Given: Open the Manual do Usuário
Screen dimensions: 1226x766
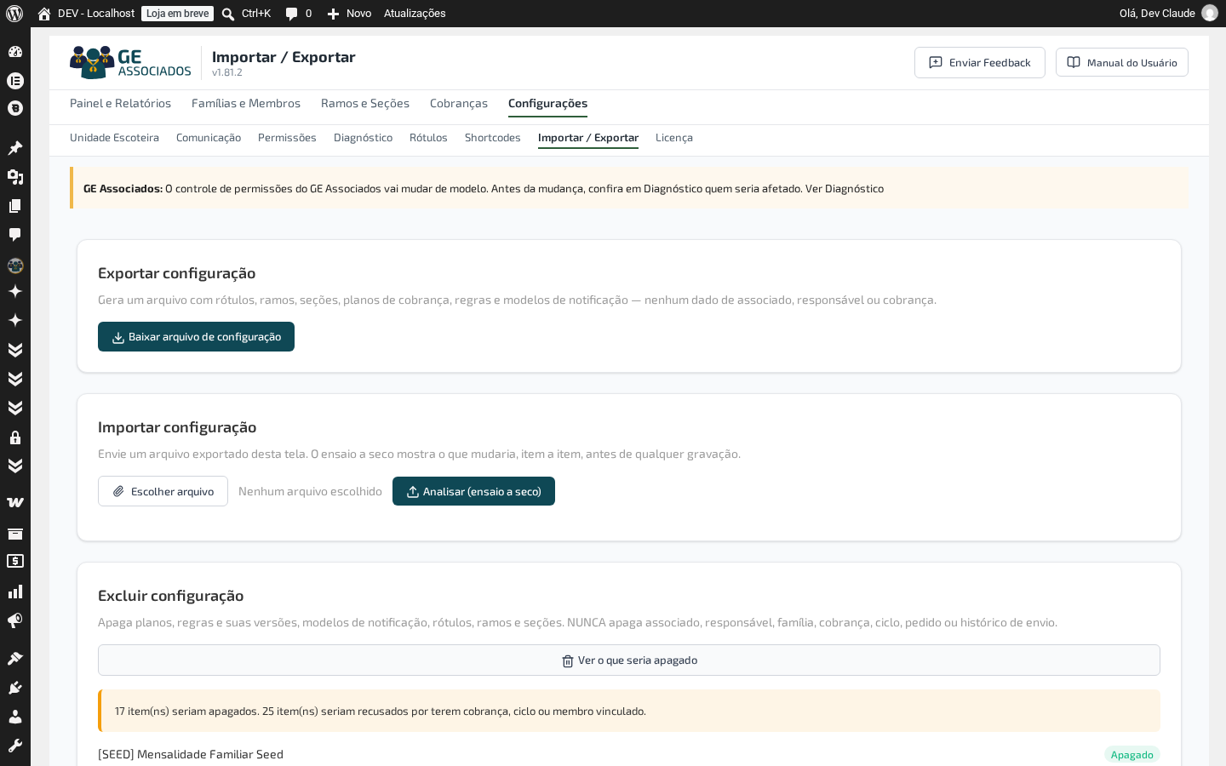Looking at the screenshot, I should click(x=1122, y=62).
